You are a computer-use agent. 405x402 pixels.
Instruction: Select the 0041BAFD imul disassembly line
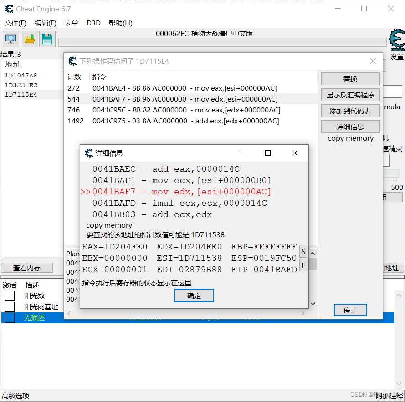coord(179,203)
